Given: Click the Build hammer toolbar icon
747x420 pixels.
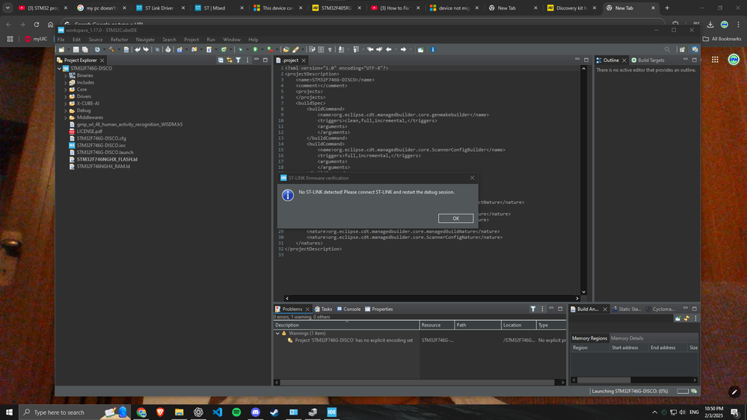Looking at the screenshot, I should pyautogui.click(x=112, y=49).
